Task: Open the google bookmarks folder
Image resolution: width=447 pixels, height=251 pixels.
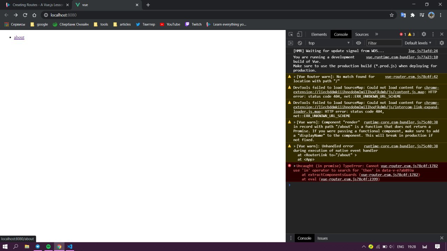Action: click(x=39, y=24)
